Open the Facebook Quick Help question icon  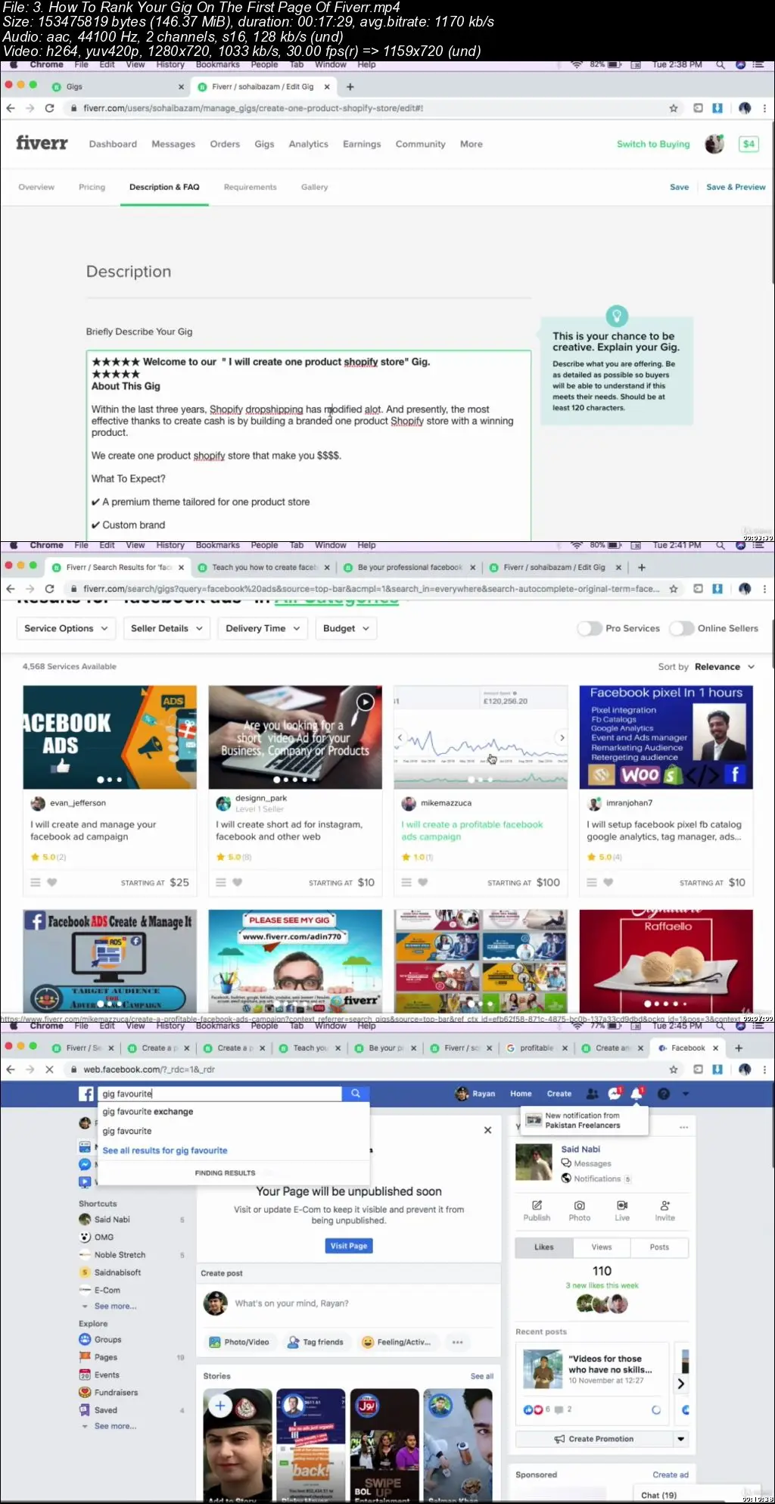[x=664, y=1094]
